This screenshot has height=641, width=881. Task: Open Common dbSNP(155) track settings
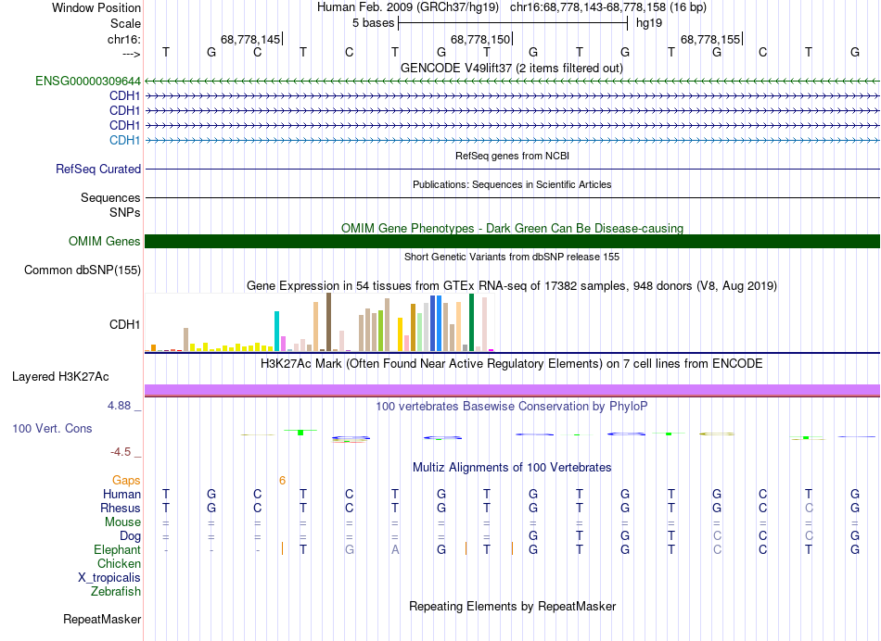(82, 270)
